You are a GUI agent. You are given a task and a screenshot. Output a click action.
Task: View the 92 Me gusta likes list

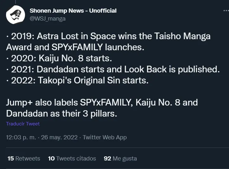point(120,159)
